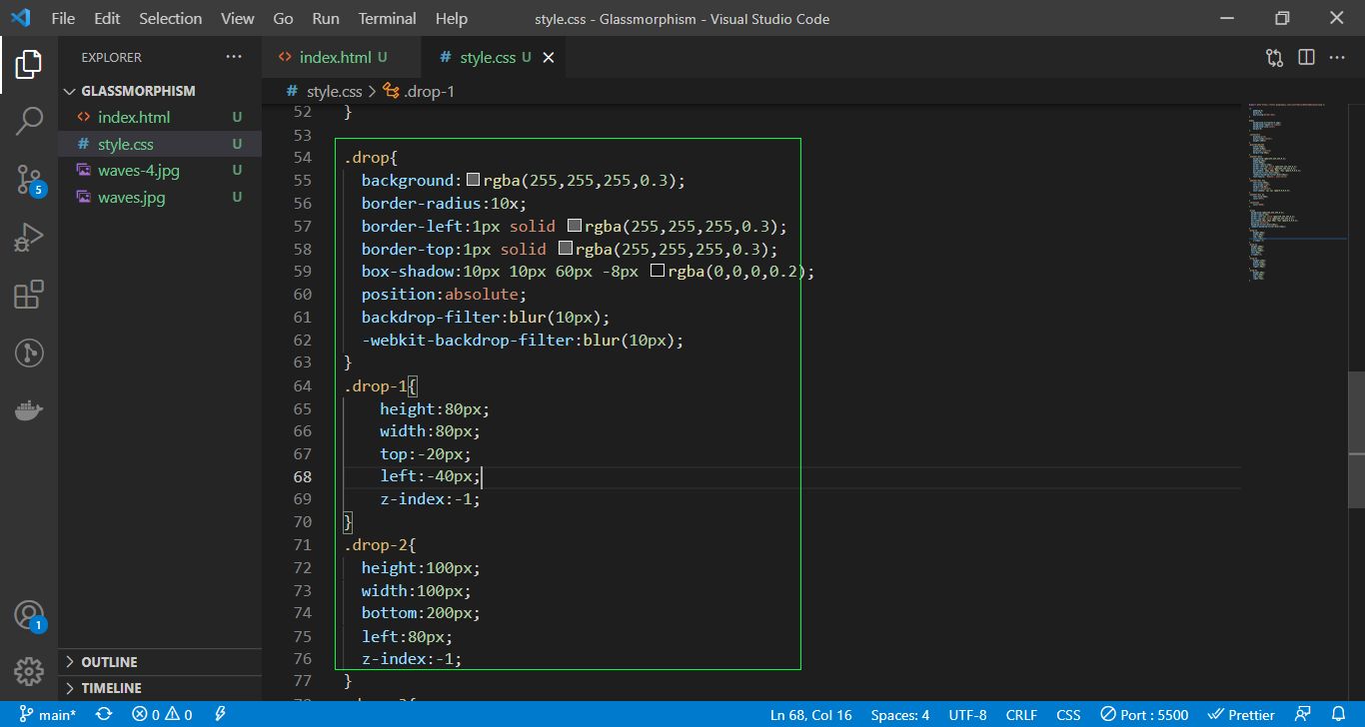Click Spaces: 4 indentation setting

click(x=900, y=715)
